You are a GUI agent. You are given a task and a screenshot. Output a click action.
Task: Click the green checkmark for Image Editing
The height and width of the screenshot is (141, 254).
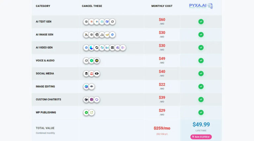(201, 86)
